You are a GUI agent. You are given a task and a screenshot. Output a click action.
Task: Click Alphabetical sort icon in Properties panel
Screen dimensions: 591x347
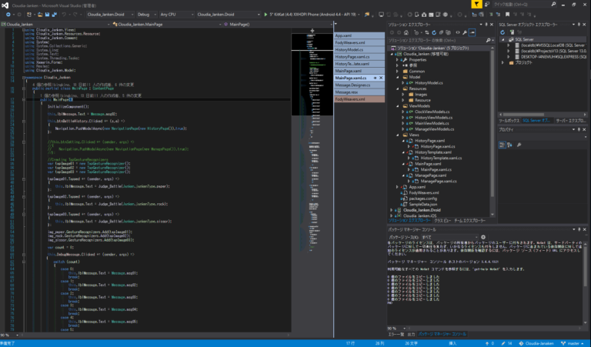click(509, 144)
